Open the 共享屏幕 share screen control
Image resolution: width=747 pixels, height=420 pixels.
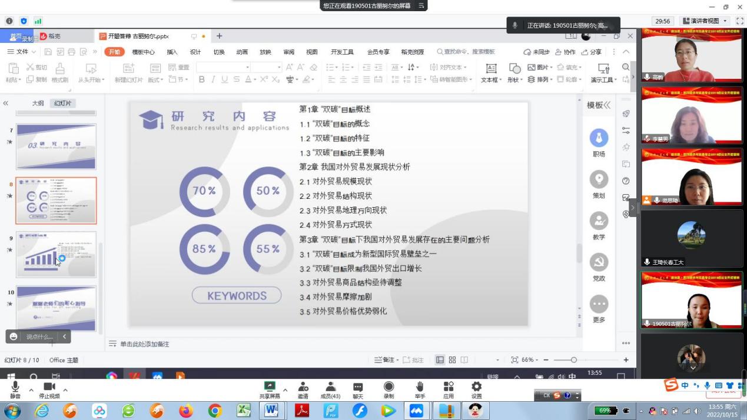click(270, 386)
